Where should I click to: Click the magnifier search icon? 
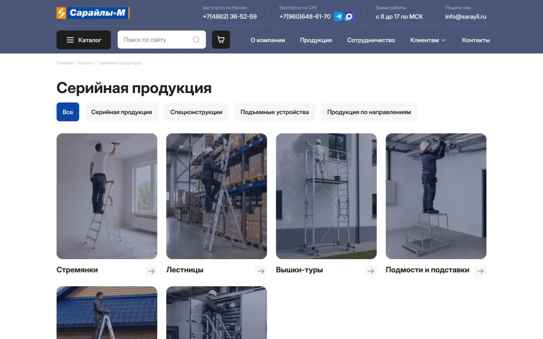click(196, 39)
